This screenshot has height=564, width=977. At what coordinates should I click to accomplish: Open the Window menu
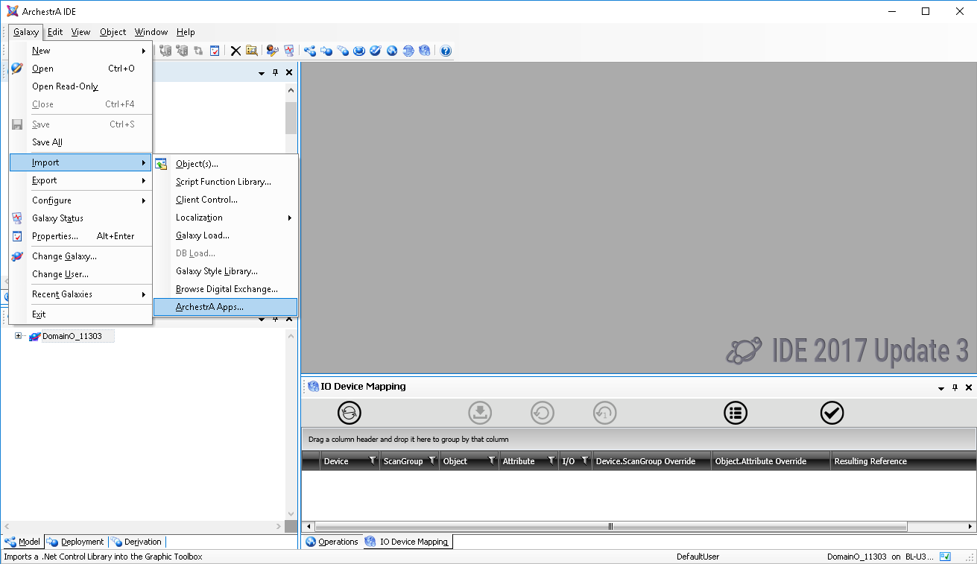[151, 32]
